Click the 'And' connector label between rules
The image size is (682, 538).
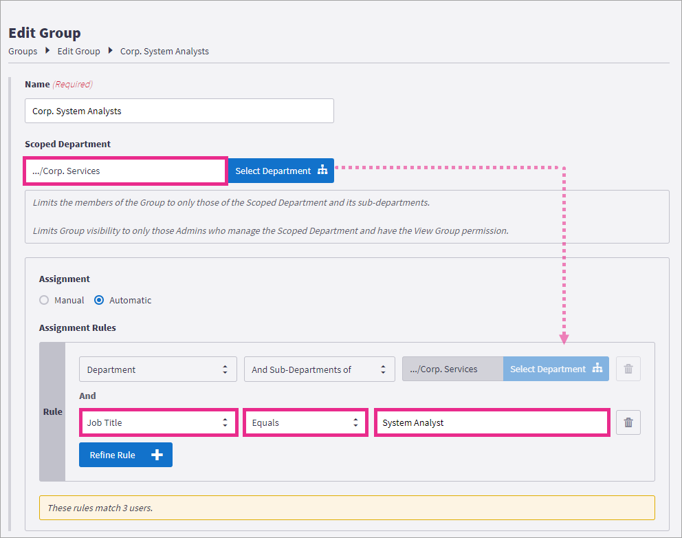click(87, 396)
